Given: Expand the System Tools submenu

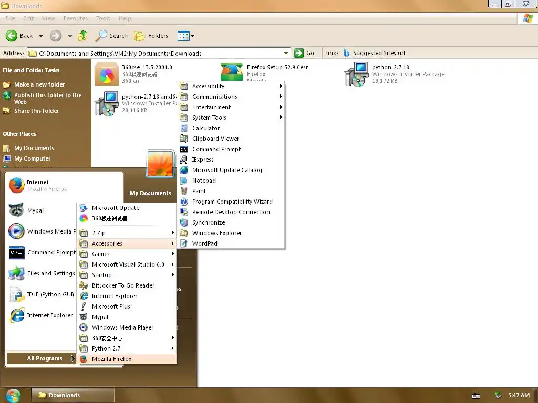Looking at the screenshot, I should click(231, 118).
